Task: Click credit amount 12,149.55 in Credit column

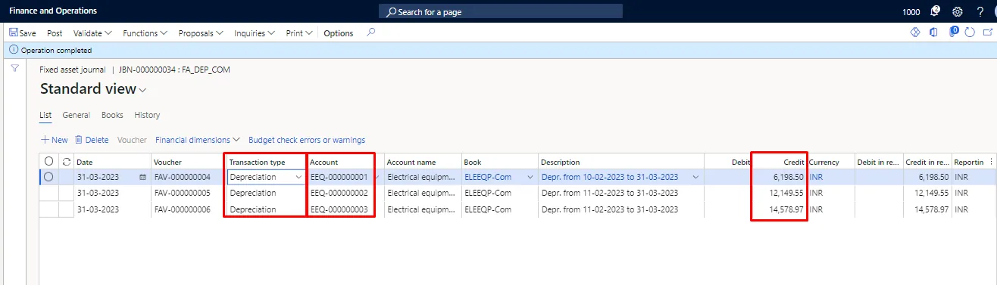Action: (x=786, y=193)
